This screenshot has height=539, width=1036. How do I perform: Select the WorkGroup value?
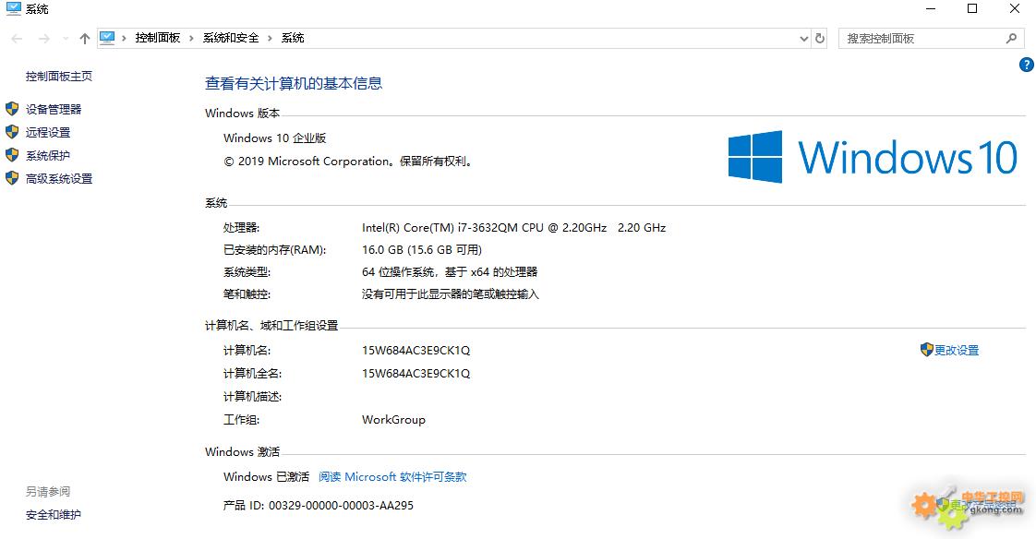coord(393,419)
